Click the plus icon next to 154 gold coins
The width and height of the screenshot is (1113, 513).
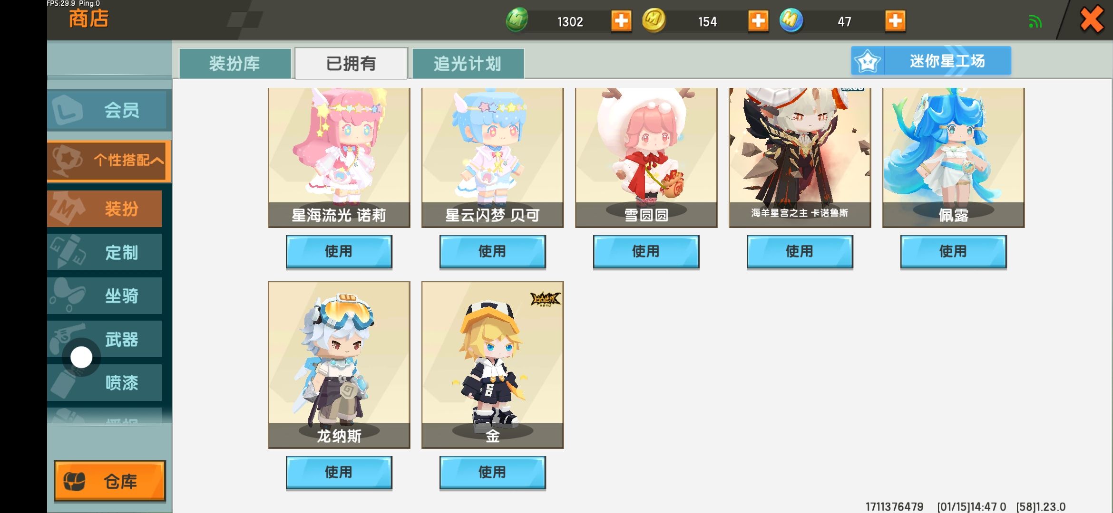(758, 21)
